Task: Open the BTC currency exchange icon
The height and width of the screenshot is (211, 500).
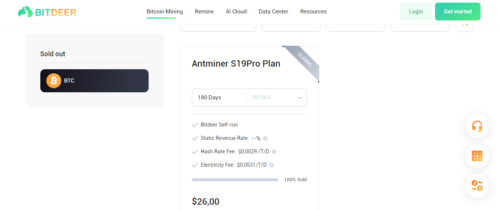Action: (x=477, y=186)
